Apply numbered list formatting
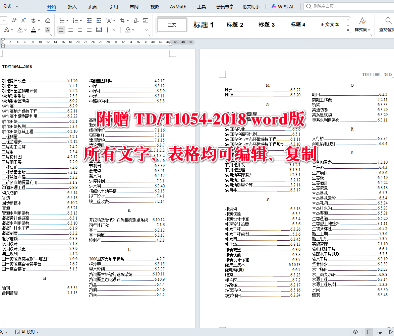The image size is (394, 336). click(75, 20)
